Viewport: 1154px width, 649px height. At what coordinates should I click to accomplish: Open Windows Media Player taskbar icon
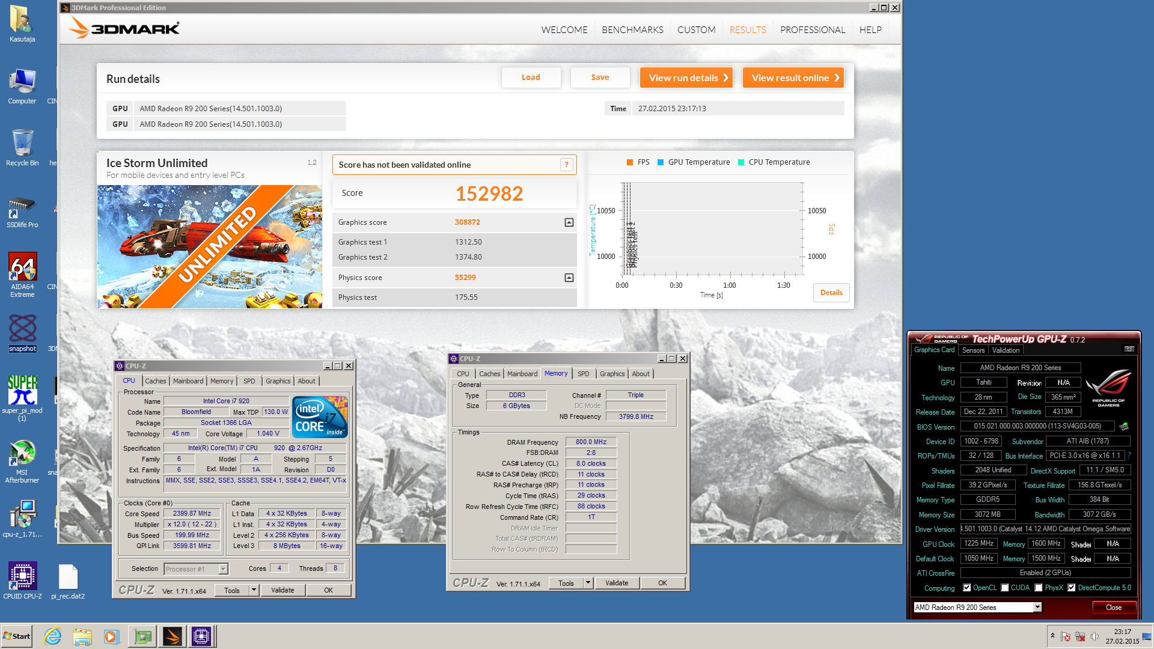click(x=112, y=636)
